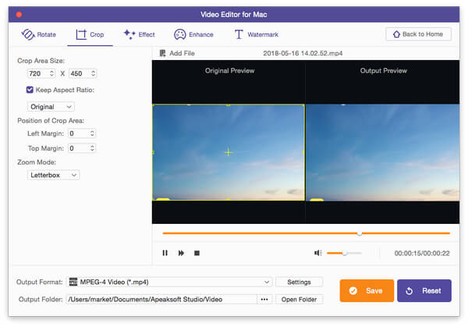The width and height of the screenshot is (468, 327).
Task: Click the top-center crop handle
Action: point(229,105)
